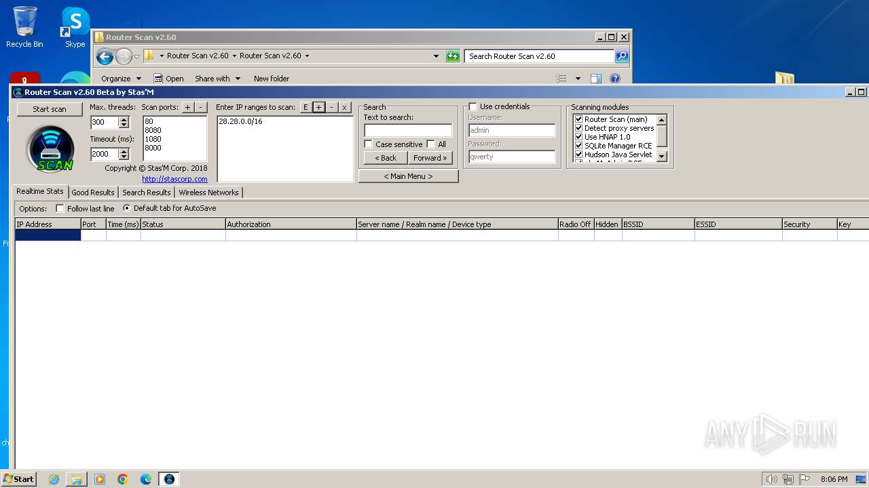Open the < Main Menu > button

[408, 176]
